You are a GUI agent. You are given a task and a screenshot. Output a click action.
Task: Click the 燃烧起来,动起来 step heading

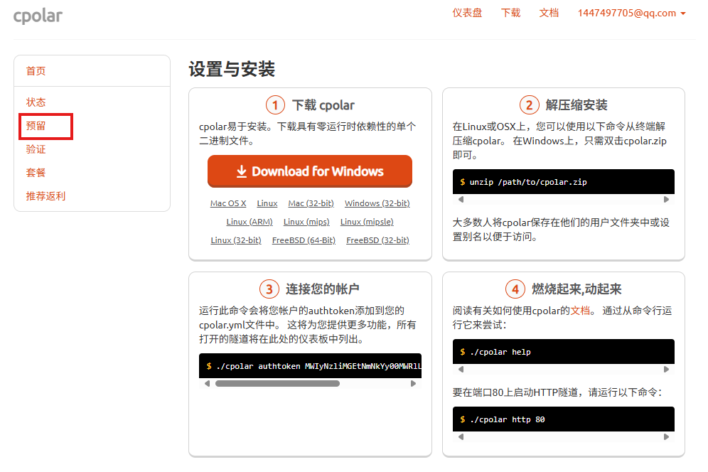click(576, 289)
